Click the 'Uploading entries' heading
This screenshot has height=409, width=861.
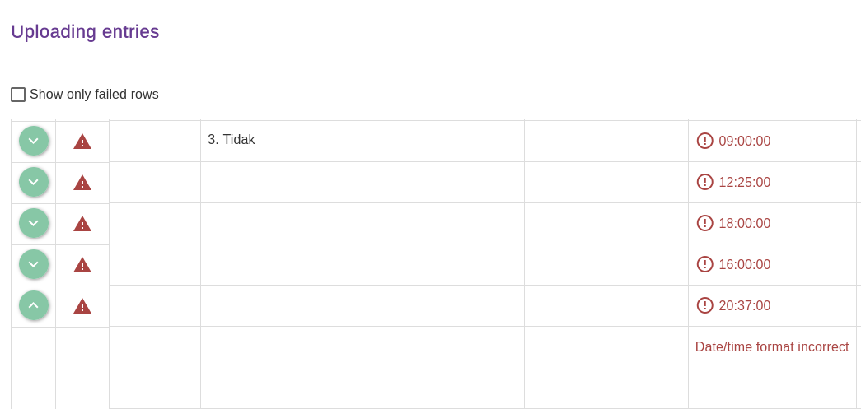coord(85,32)
